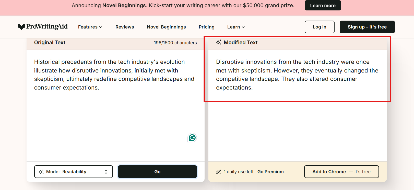The image size is (414, 190).
Task: Open the Reviews page
Action: point(125,27)
